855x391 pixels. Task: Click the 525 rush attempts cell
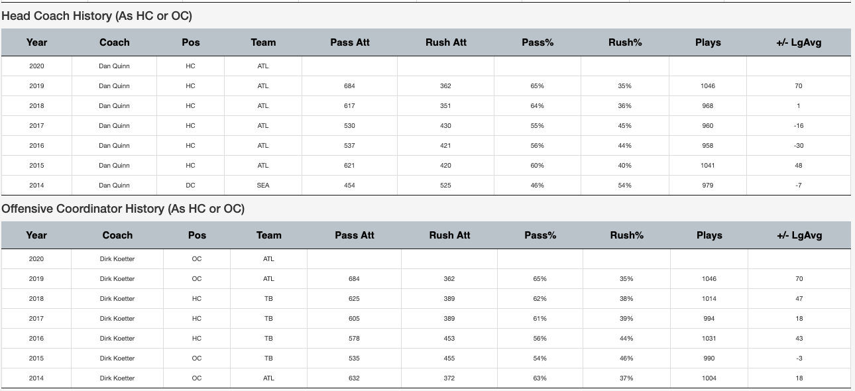point(445,186)
